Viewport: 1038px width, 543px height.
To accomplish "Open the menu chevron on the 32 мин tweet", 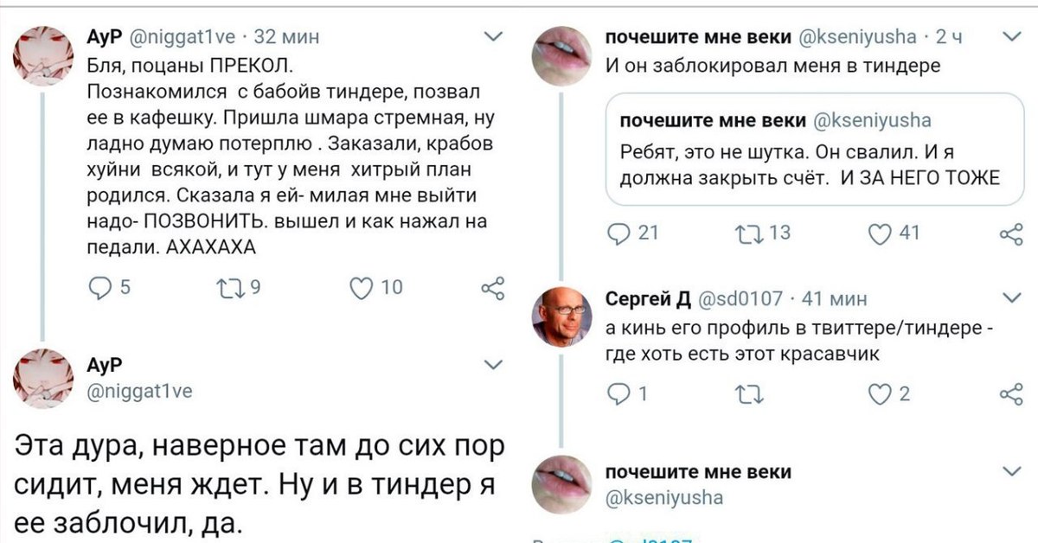I will [x=492, y=37].
